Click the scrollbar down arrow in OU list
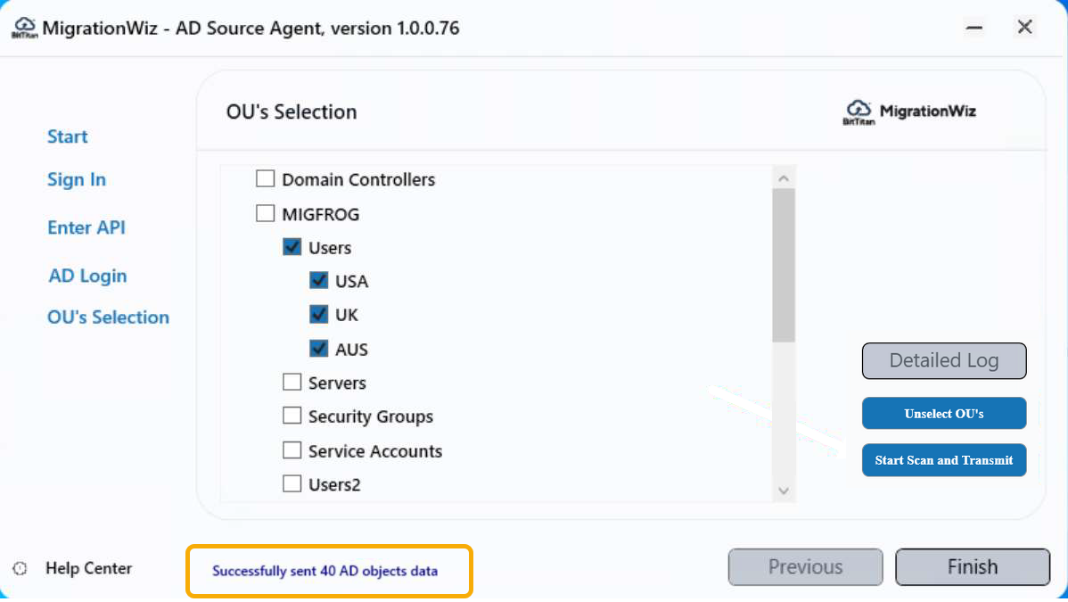Screen dimensions: 1068x602 pyautogui.click(x=784, y=491)
